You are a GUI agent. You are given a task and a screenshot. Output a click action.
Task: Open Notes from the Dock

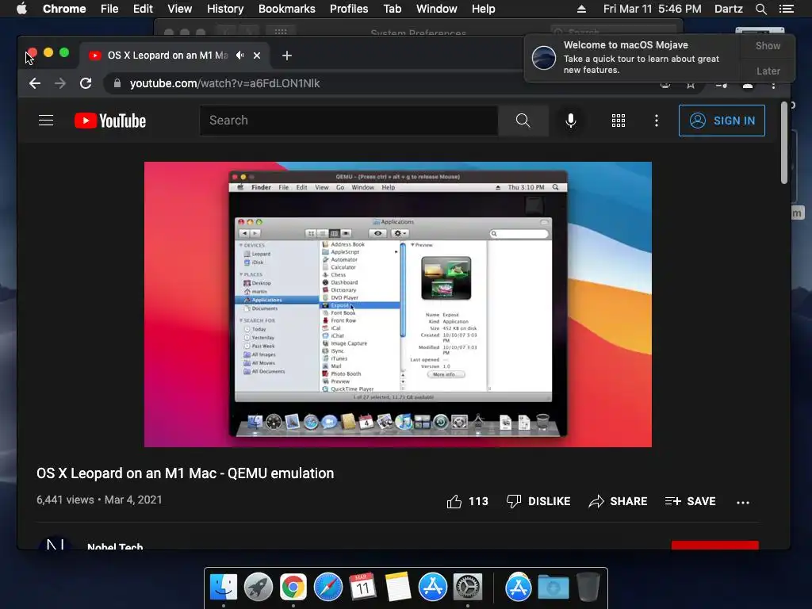tap(398, 587)
